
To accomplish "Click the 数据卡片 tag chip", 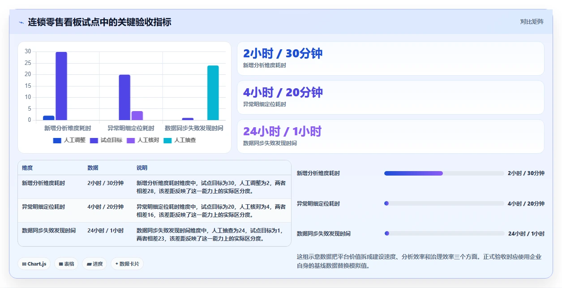I will 127,264.
